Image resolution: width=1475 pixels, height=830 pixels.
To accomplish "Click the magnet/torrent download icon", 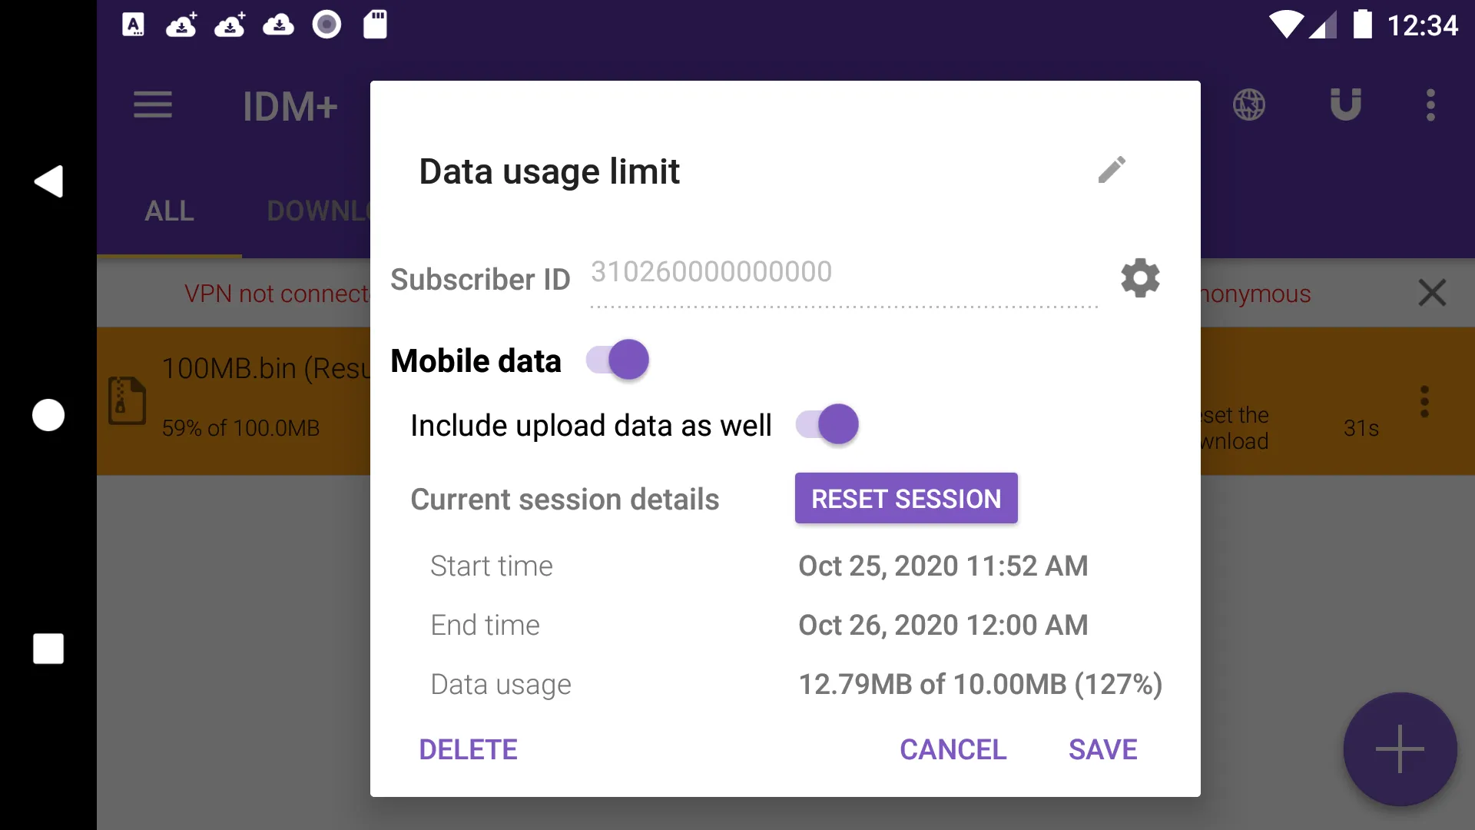I will 1344,105.
